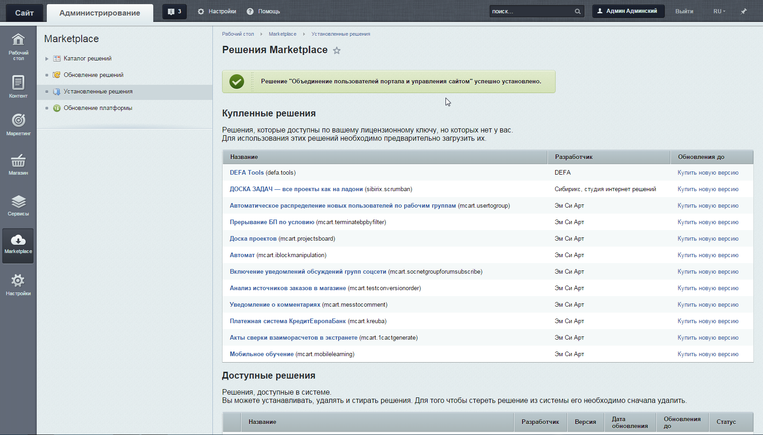Go to Установленные решения breadcrumb
Screen dimensions: 763x435
341,34
